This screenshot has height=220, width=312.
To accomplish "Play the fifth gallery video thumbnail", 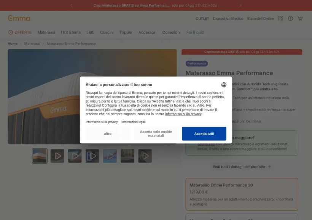I will [110, 156].
